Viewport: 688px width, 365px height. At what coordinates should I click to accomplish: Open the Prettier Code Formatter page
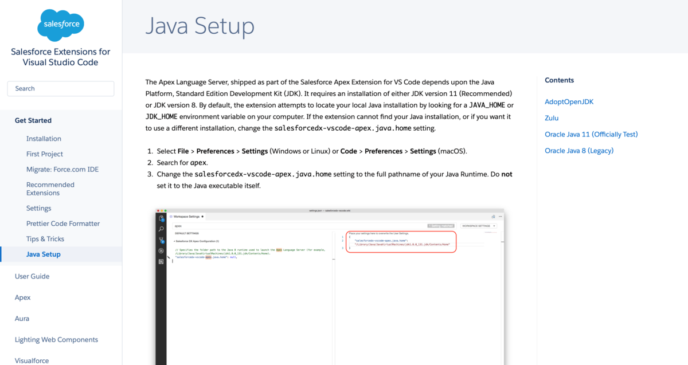(62, 223)
